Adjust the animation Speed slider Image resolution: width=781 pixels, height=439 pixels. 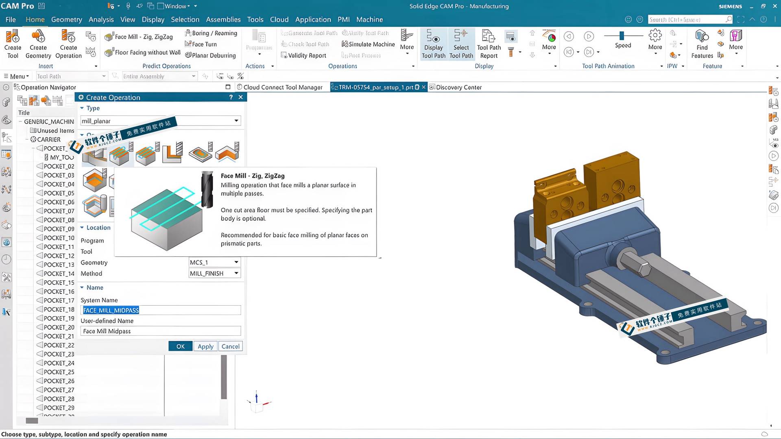coord(622,36)
